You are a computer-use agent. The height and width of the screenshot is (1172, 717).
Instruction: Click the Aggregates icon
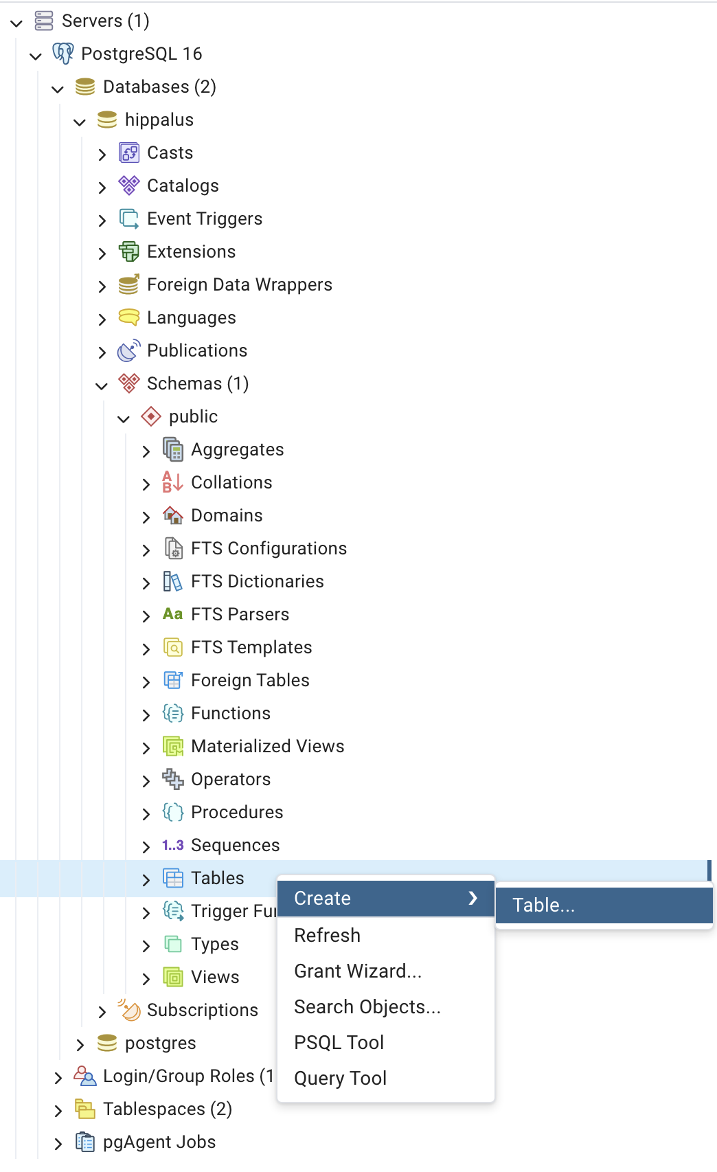pyautogui.click(x=173, y=449)
